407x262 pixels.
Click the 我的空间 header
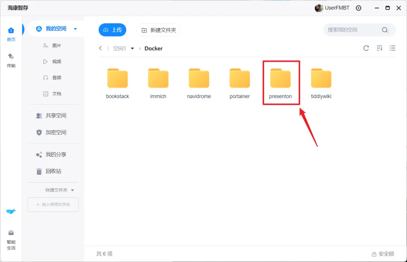56,29
